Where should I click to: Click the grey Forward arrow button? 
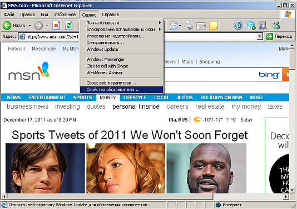[38, 26]
